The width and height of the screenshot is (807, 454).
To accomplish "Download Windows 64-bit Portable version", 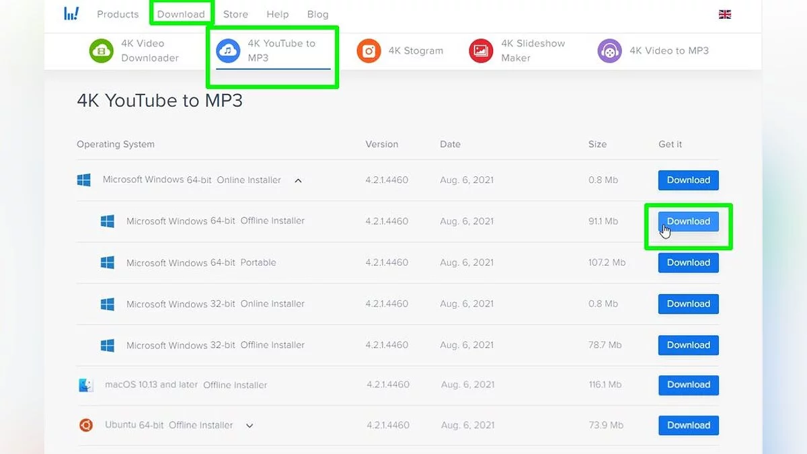I will pyautogui.click(x=689, y=263).
